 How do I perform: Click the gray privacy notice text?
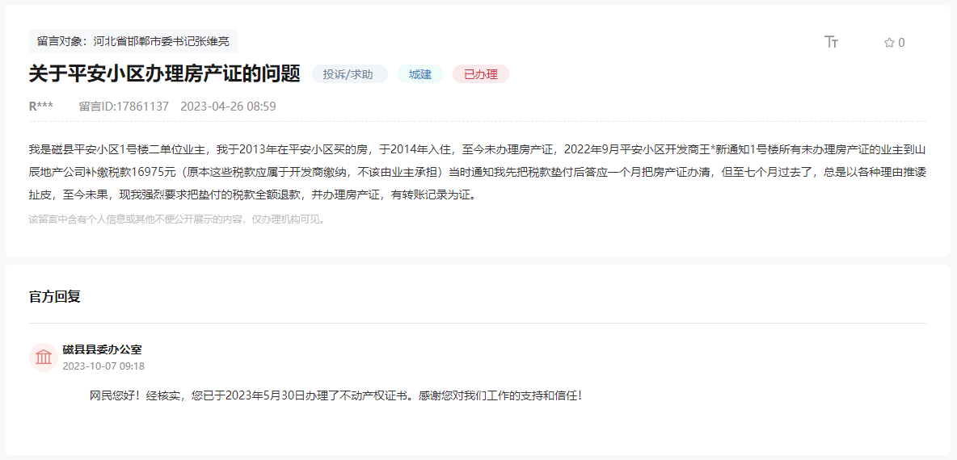178,220
